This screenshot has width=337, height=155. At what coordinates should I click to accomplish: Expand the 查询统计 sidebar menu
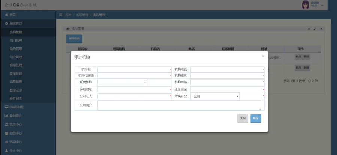(x=28, y=116)
